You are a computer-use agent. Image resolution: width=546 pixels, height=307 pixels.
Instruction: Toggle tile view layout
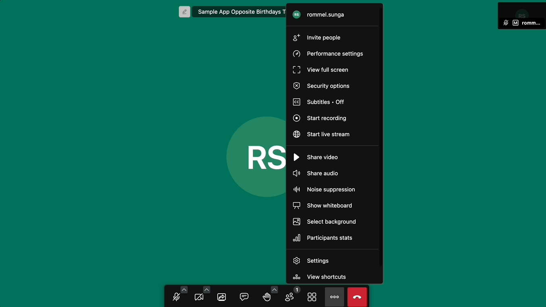[x=312, y=297]
